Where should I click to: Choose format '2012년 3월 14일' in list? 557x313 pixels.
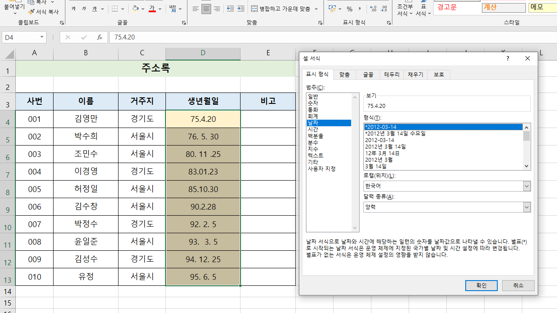coord(385,147)
